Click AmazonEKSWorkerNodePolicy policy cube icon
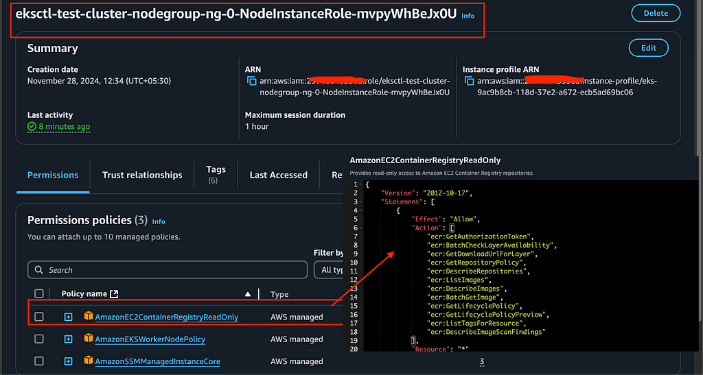 coord(89,338)
